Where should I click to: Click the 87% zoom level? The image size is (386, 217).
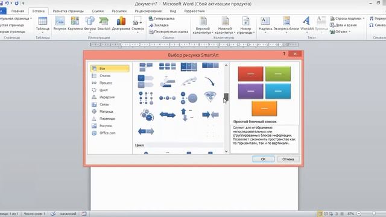tap(350, 214)
